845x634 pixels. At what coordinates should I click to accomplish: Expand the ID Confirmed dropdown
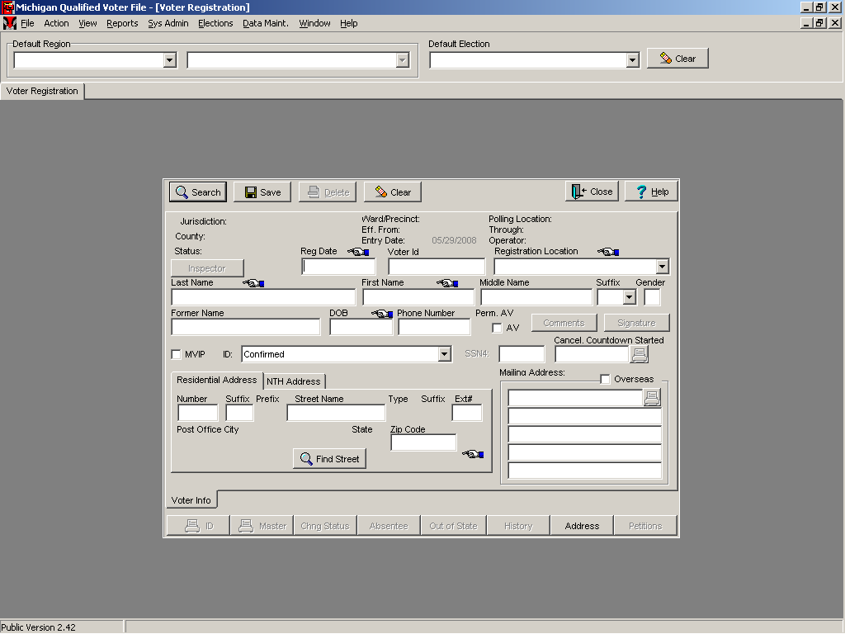click(x=444, y=354)
